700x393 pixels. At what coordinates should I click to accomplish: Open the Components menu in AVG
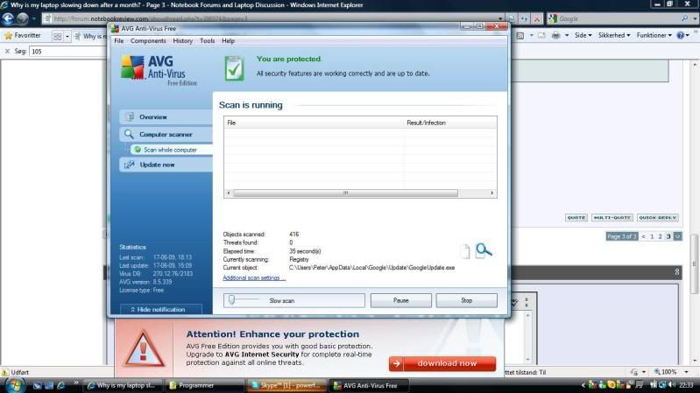pyautogui.click(x=148, y=40)
